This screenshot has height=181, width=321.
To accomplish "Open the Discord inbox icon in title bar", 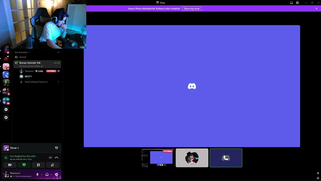I will point(291,3).
